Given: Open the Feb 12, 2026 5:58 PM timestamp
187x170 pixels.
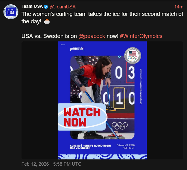Looking at the screenshot, I should [x=51, y=164].
